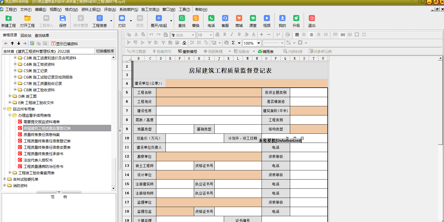This screenshot has height=222, width=444.
Task: Open the 100% zoom dropdown
Action: click(x=259, y=43)
